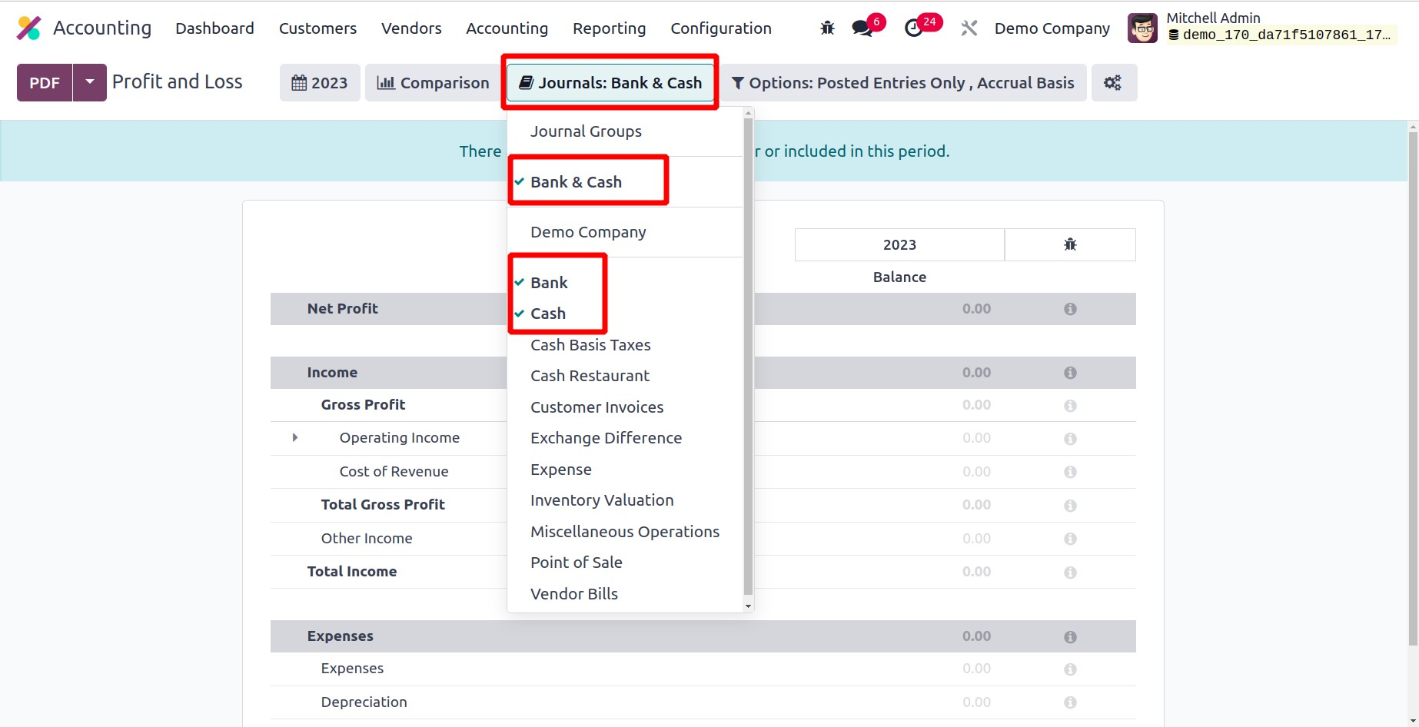Uncheck the Bank journal
The height and width of the screenshot is (727, 1419).
549,283
